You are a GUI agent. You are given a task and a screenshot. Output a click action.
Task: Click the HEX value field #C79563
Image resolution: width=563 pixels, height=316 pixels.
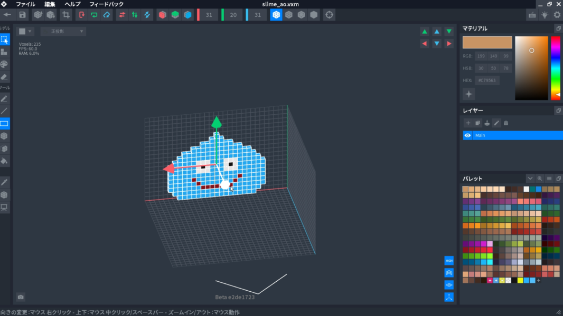[487, 81]
